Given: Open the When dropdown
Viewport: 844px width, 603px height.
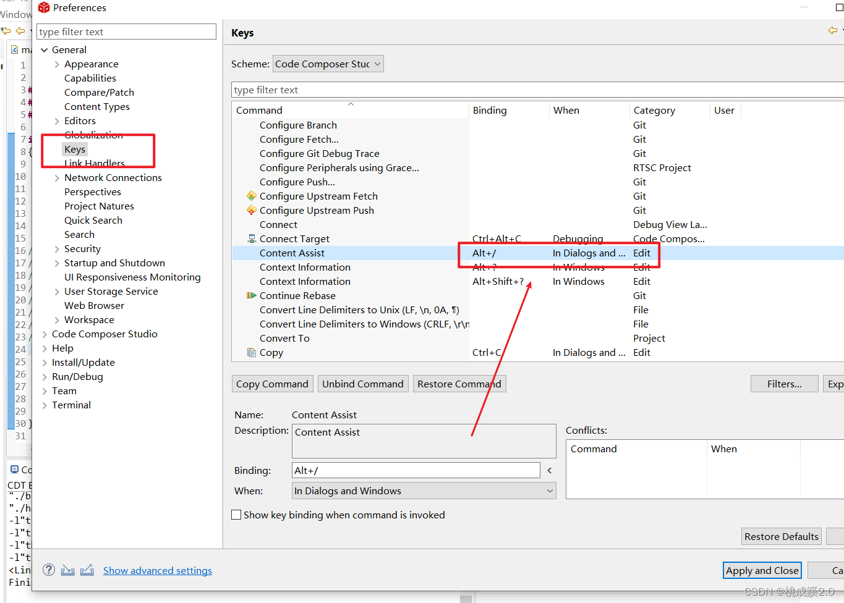Looking at the screenshot, I should [x=424, y=491].
